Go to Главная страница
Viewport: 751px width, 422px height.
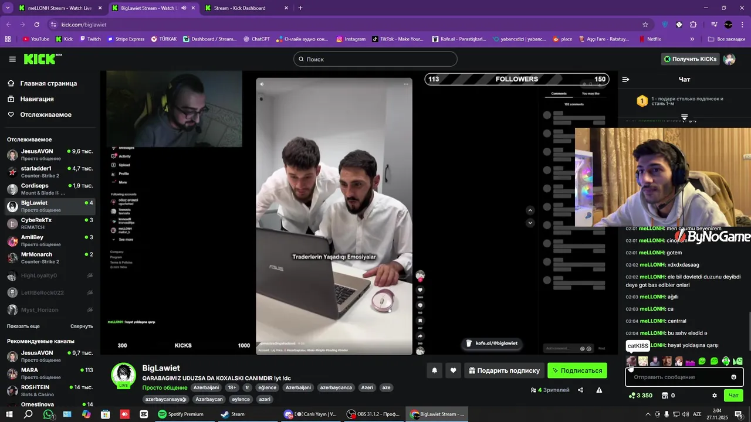[x=48, y=83]
